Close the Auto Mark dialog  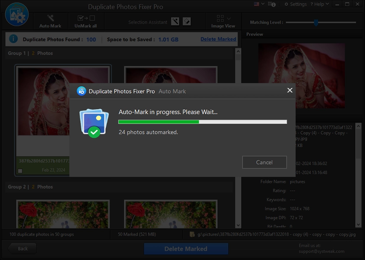(290, 90)
